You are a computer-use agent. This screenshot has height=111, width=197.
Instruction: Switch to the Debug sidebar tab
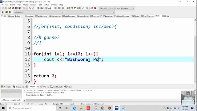tap(18, 16)
